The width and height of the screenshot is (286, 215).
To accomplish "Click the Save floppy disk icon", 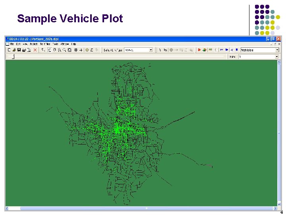I will [x=19, y=50].
